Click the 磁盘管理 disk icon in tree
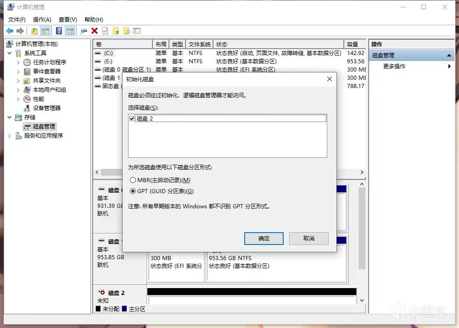Viewport: 459px width, 328px height. coord(27,127)
